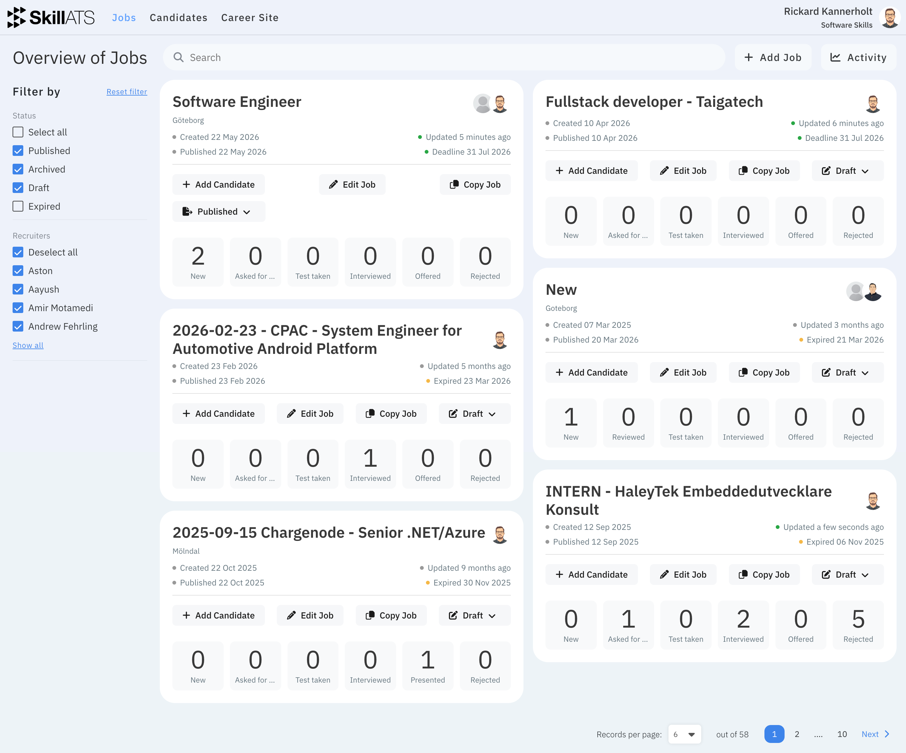Click Show all recruiters link
The image size is (906, 753).
tap(28, 345)
